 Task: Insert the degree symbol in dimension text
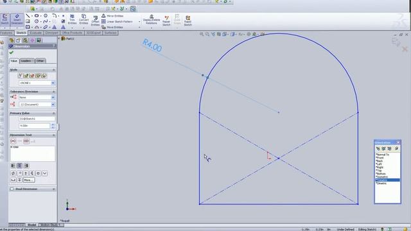[19, 173]
